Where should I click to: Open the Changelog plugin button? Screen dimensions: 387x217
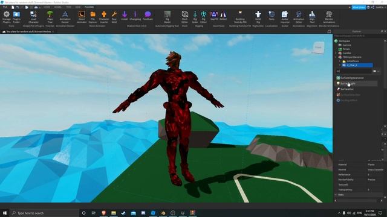pyautogui.click(x=135, y=16)
